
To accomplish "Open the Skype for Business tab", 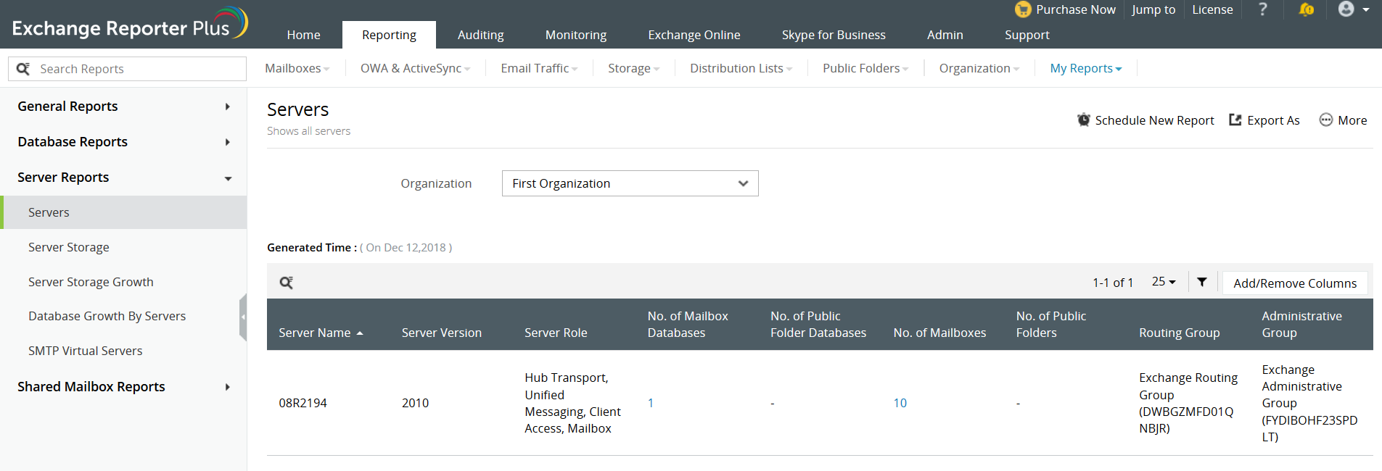I will coord(834,35).
